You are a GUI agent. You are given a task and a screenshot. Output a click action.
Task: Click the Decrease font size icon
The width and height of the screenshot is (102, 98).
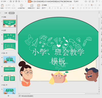click(x=73, y=5)
